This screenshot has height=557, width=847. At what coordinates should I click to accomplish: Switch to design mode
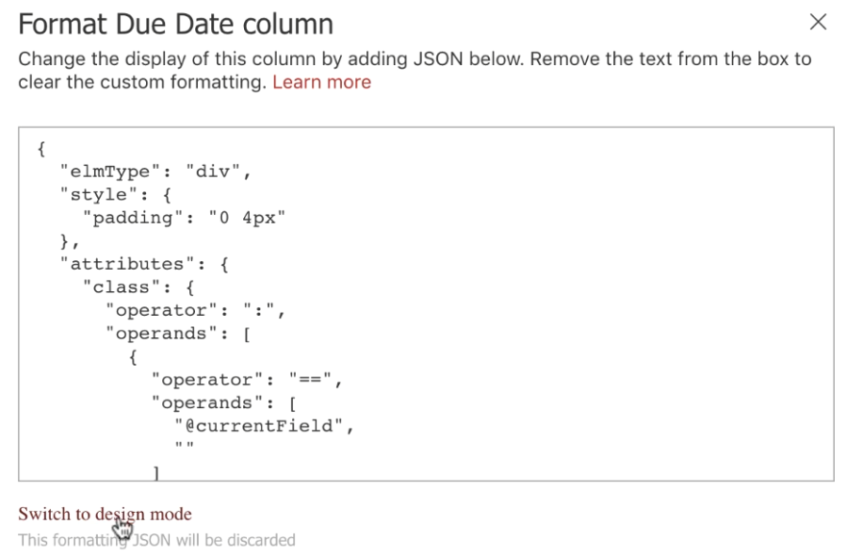point(105,514)
